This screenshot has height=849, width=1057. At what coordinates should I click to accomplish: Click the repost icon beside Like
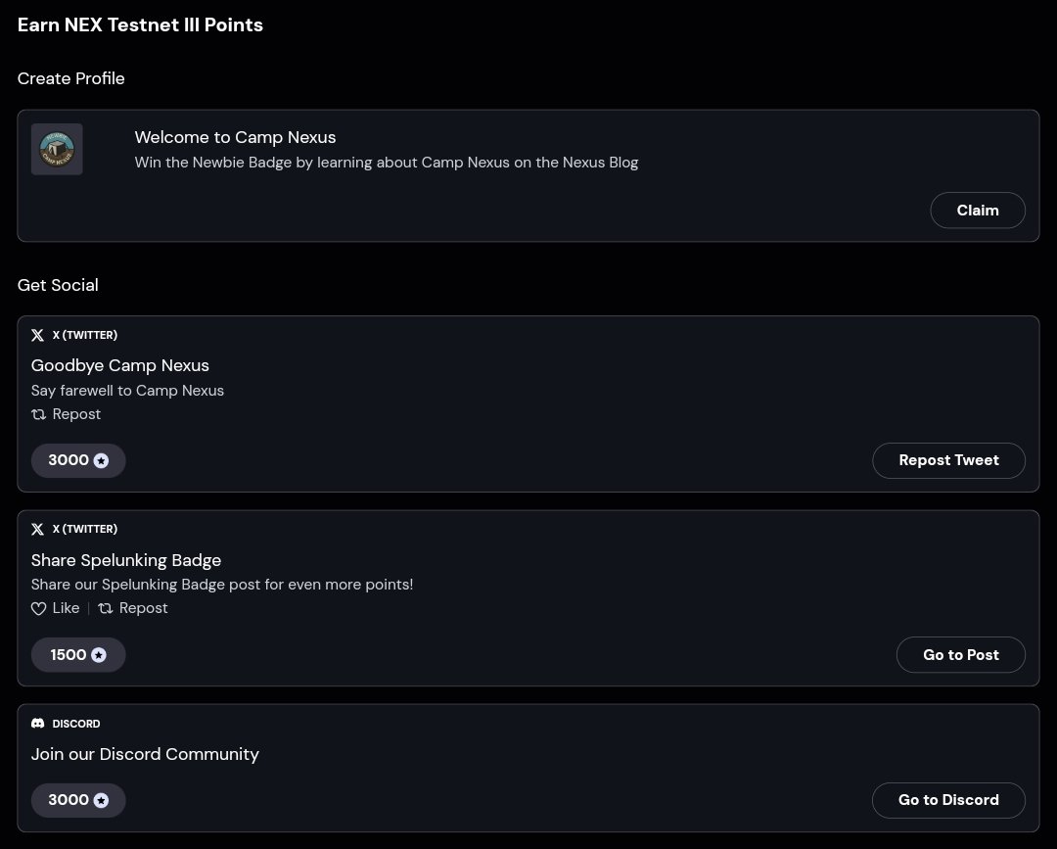click(x=105, y=608)
